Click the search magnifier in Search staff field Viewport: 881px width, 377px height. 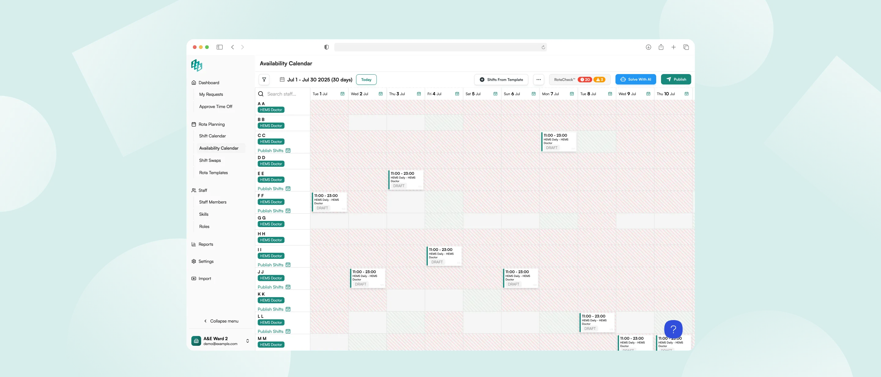coord(261,94)
